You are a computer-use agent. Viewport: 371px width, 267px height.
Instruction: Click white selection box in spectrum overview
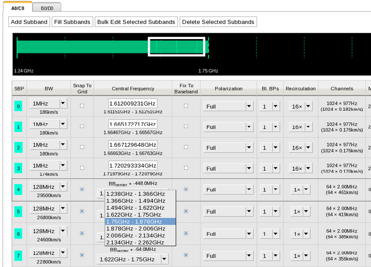176,47
